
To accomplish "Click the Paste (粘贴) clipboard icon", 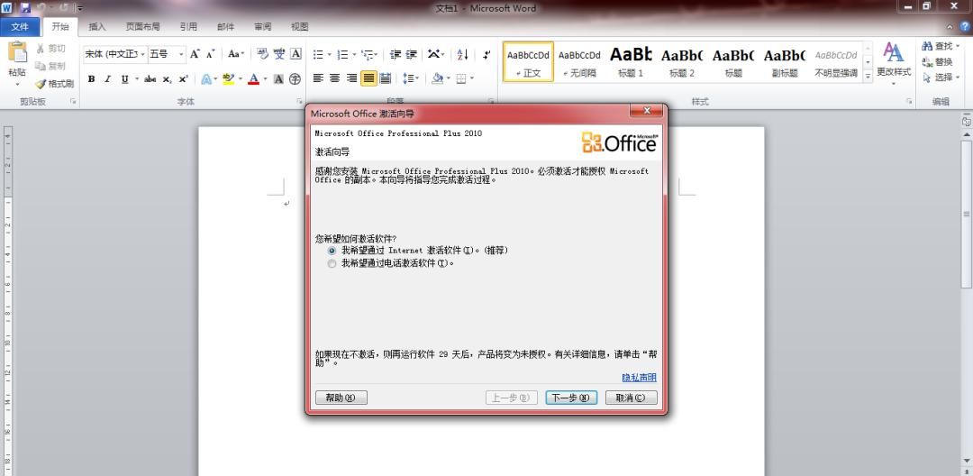I will pos(17,53).
